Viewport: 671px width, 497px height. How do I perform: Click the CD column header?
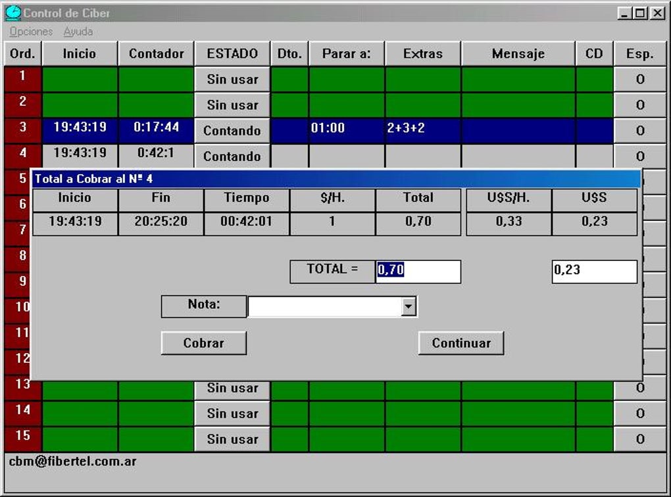point(594,53)
